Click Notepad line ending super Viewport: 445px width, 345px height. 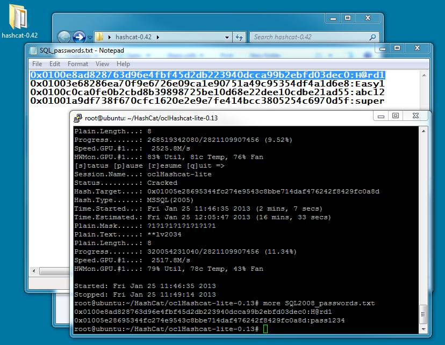pyautogui.click(x=207, y=100)
